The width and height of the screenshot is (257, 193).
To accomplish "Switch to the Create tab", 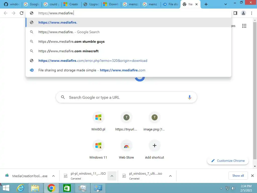I will click(x=72, y=4).
